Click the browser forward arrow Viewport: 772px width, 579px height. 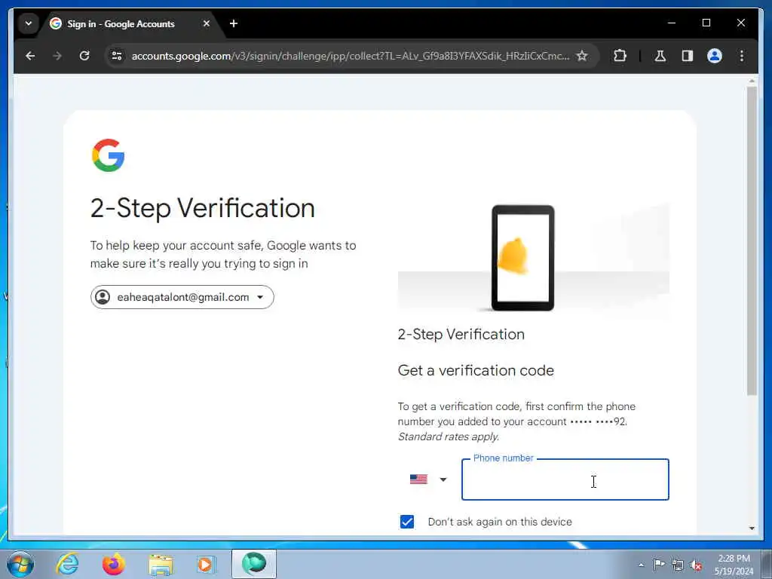pos(57,56)
